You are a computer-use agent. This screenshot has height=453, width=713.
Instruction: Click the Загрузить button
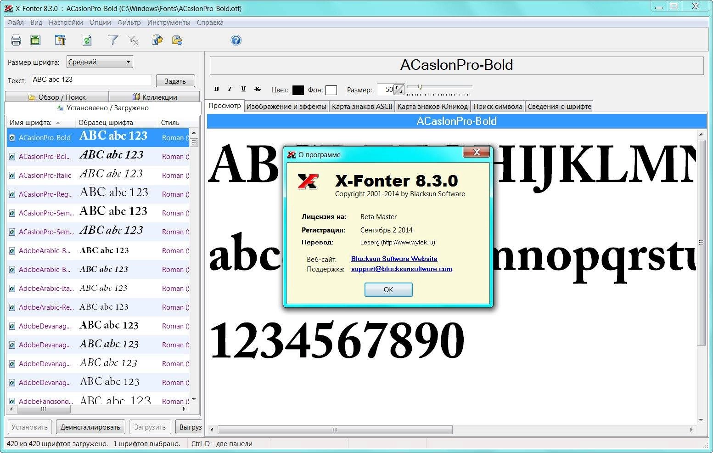click(150, 427)
